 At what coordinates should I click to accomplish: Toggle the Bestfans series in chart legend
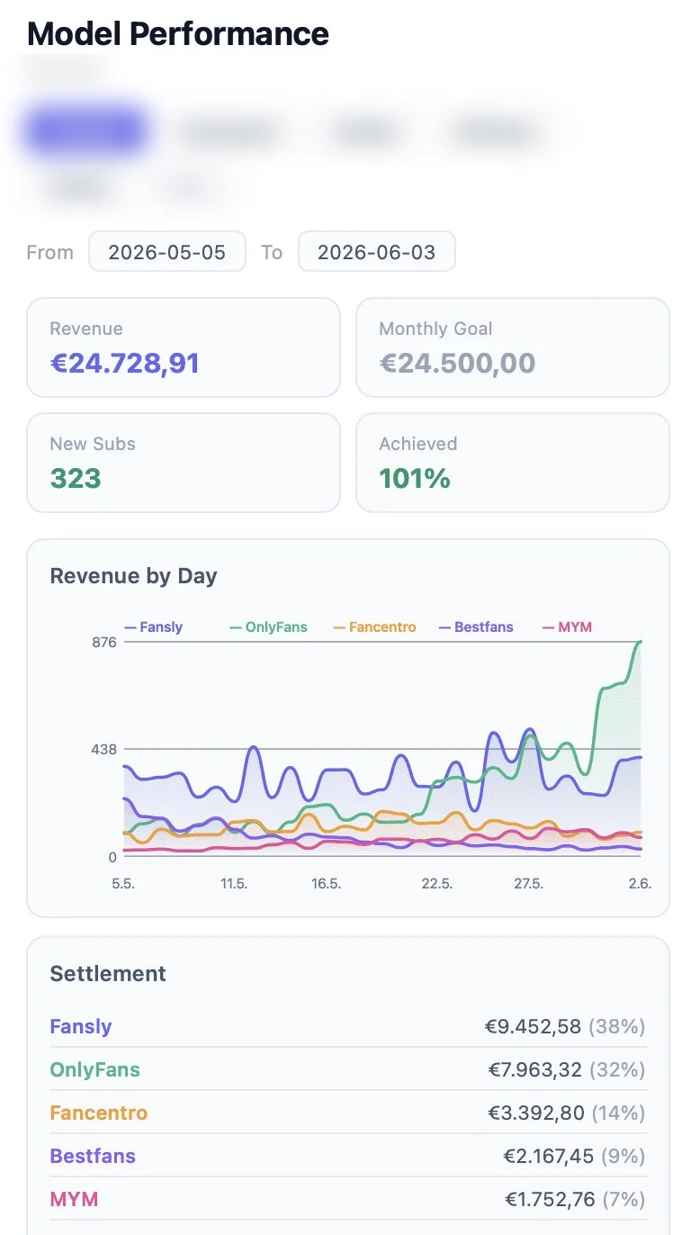pos(476,627)
